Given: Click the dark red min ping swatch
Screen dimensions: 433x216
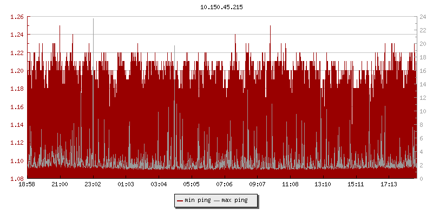Looking at the screenshot, I should [x=180, y=201].
